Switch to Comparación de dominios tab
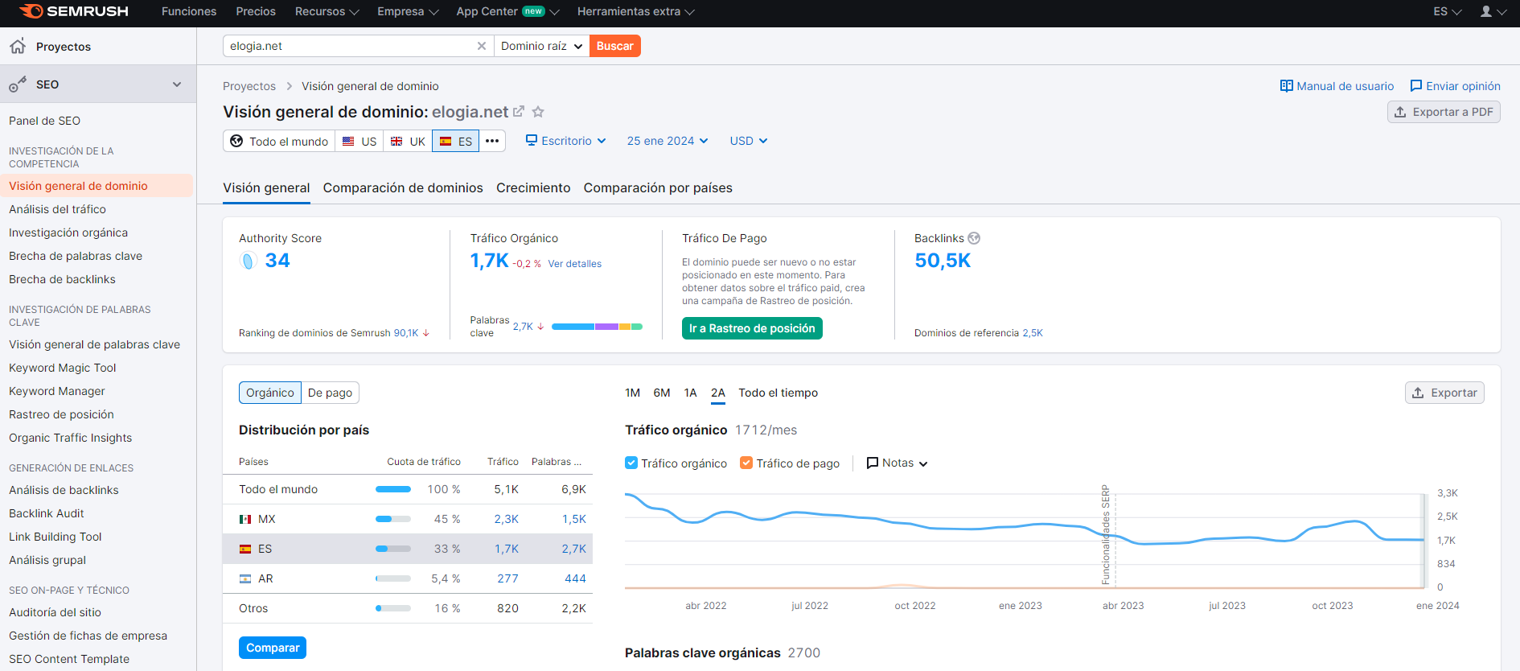This screenshot has width=1520, height=671. [403, 187]
